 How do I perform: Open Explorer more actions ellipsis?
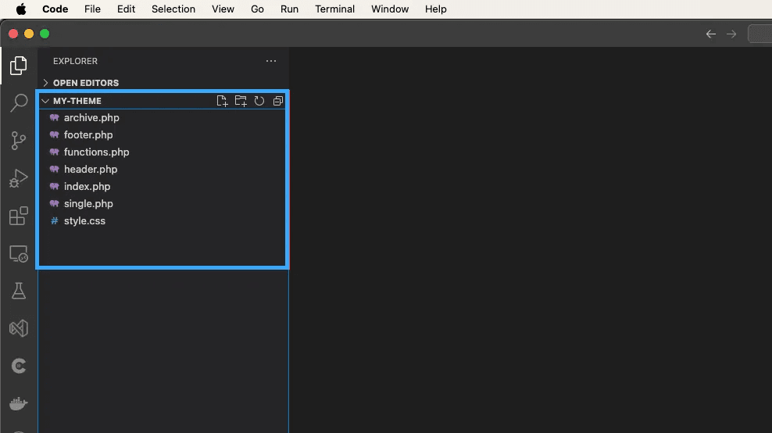click(x=271, y=61)
